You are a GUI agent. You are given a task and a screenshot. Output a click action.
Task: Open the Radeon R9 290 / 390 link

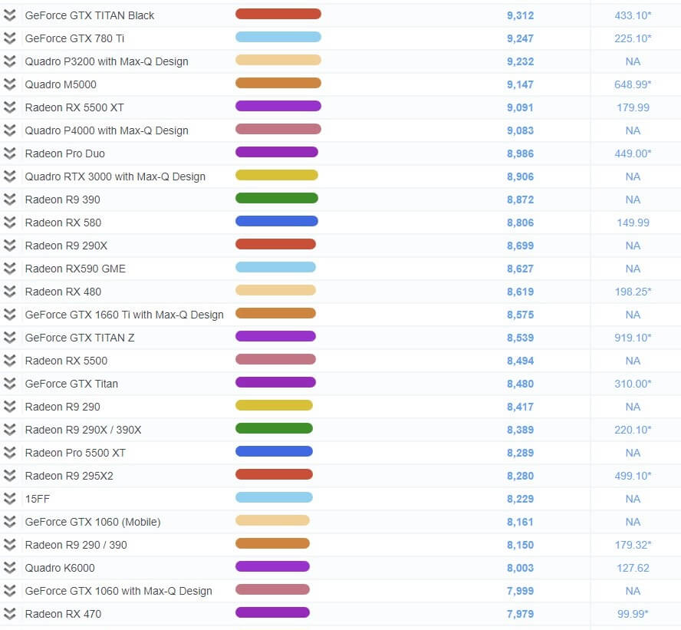[76, 546]
